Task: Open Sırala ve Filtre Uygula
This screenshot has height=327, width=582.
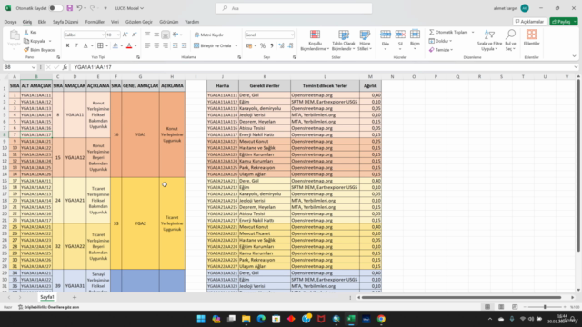Action: click(489, 40)
